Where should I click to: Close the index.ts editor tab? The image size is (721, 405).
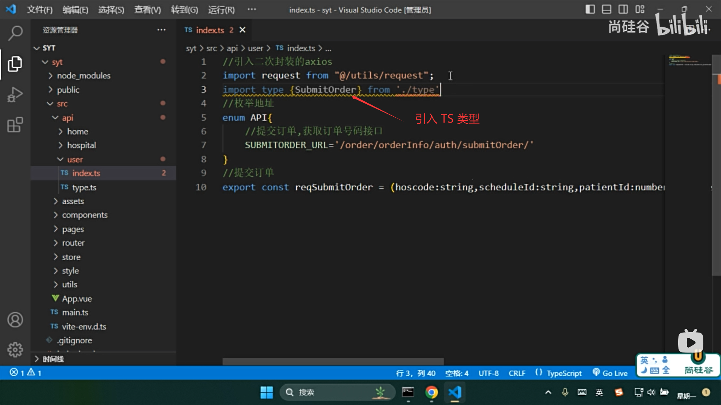tap(243, 30)
